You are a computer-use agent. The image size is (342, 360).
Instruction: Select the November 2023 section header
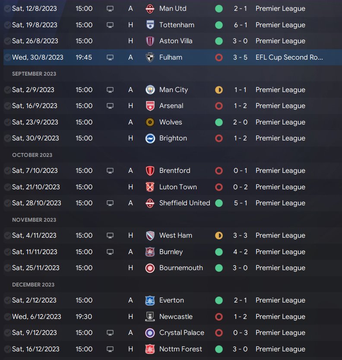pyautogui.click(x=34, y=220)
